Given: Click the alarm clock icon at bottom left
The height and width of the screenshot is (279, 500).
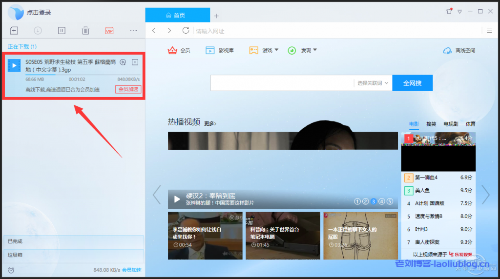Looking at the screenshot, I should [11, 270].
